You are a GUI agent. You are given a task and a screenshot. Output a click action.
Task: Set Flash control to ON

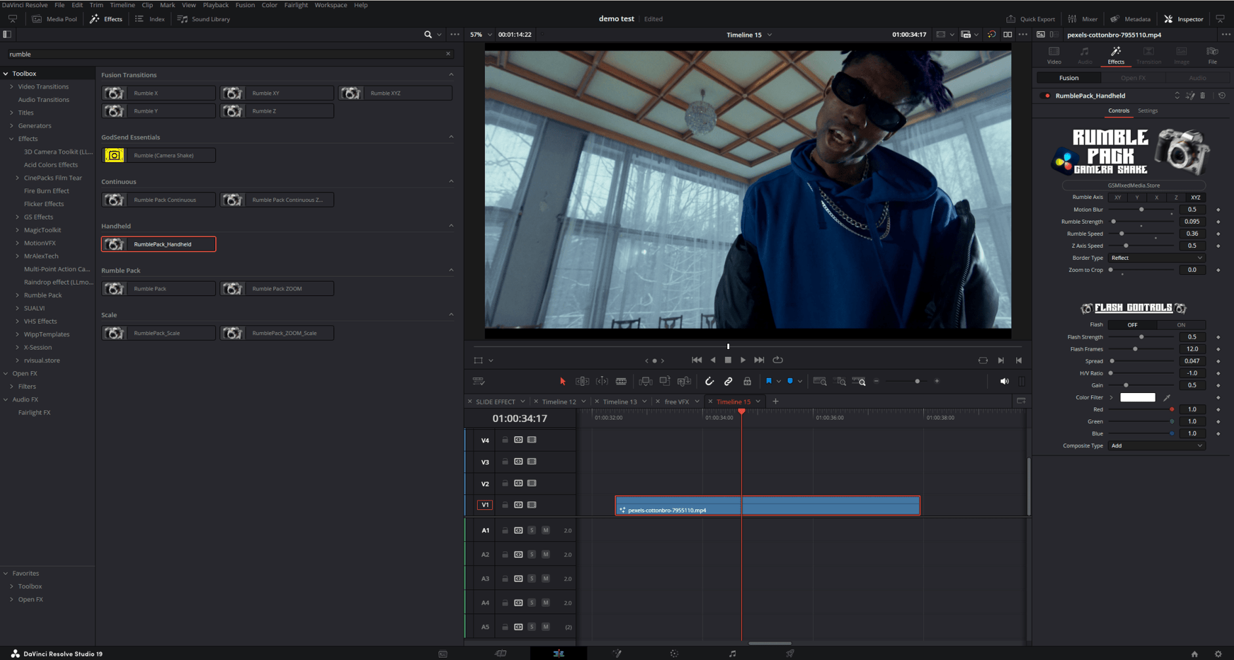(1181, 324)
